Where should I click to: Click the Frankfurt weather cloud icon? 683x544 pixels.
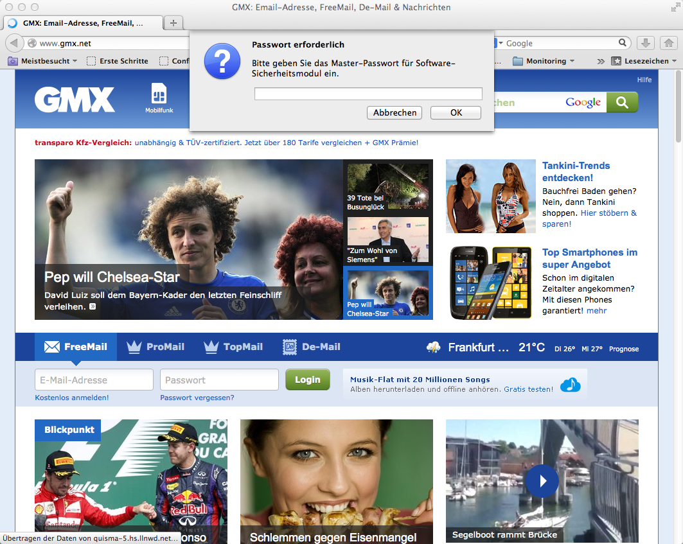434,347
